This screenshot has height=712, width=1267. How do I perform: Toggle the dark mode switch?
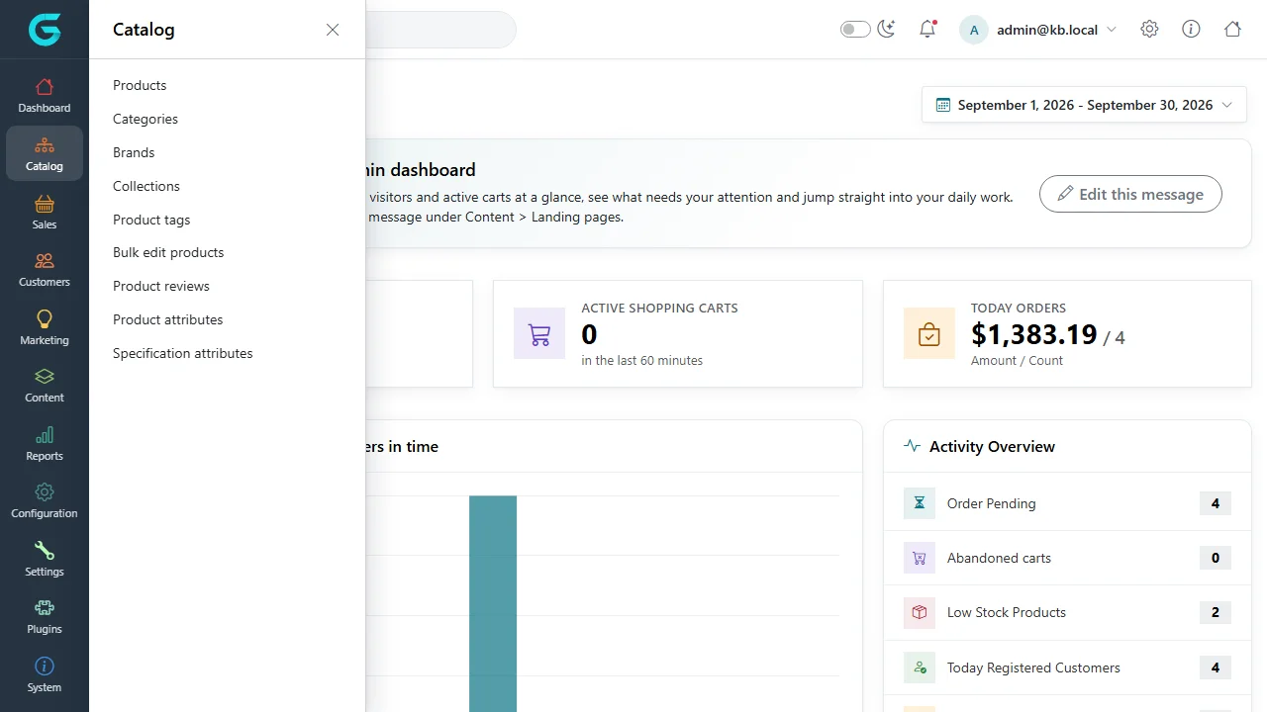(855, 30)
